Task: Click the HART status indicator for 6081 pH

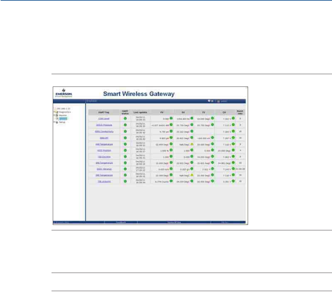Action: pyautogui.click(x=125, y=138)
